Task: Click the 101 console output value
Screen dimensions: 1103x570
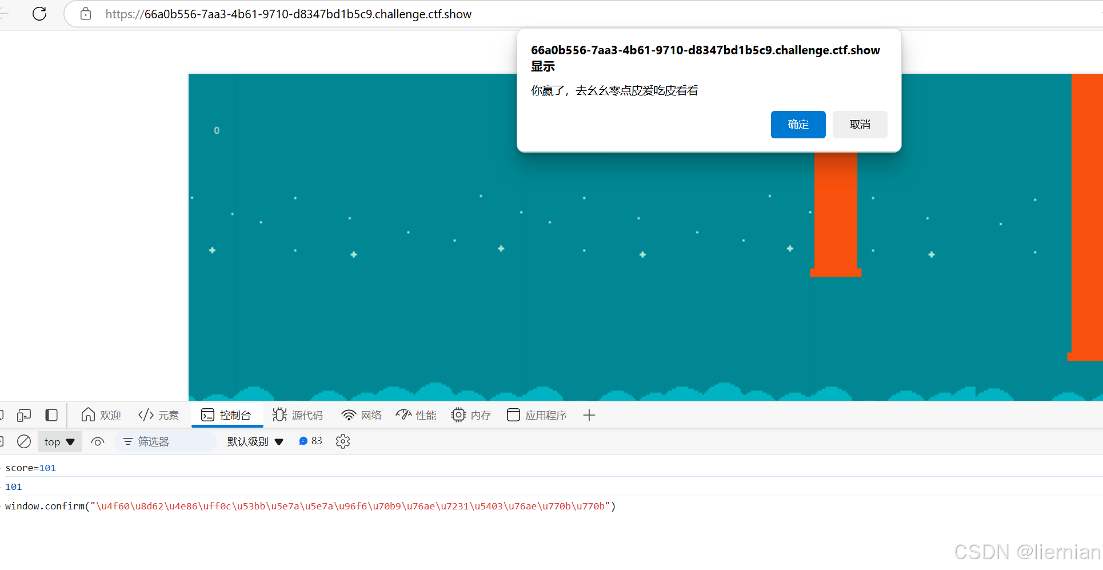Action: pos(14,487)
